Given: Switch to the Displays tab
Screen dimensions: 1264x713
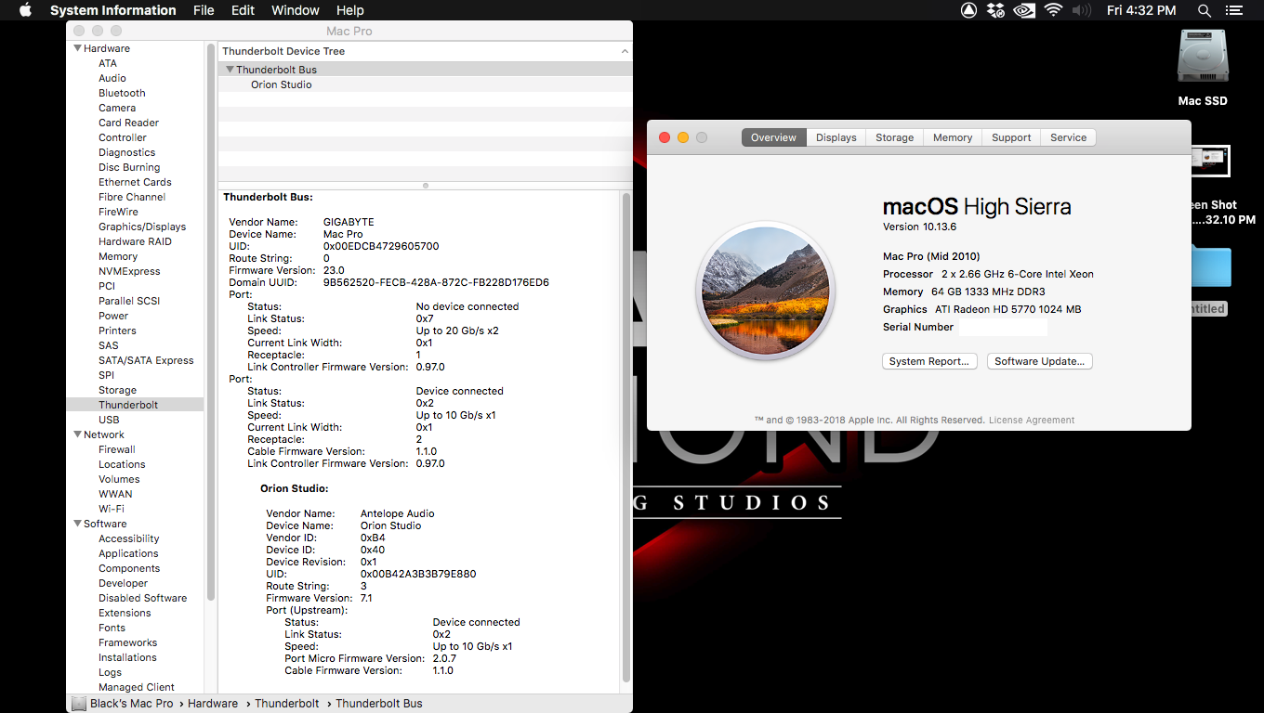Looking at the screenshot, I should click(836, 137).
